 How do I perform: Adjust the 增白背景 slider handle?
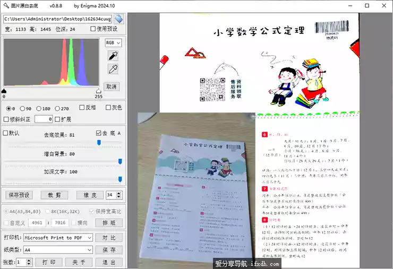[x=120, y=161]
